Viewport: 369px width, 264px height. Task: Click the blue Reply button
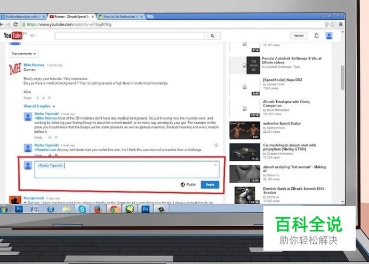click(x=210, y=185)
